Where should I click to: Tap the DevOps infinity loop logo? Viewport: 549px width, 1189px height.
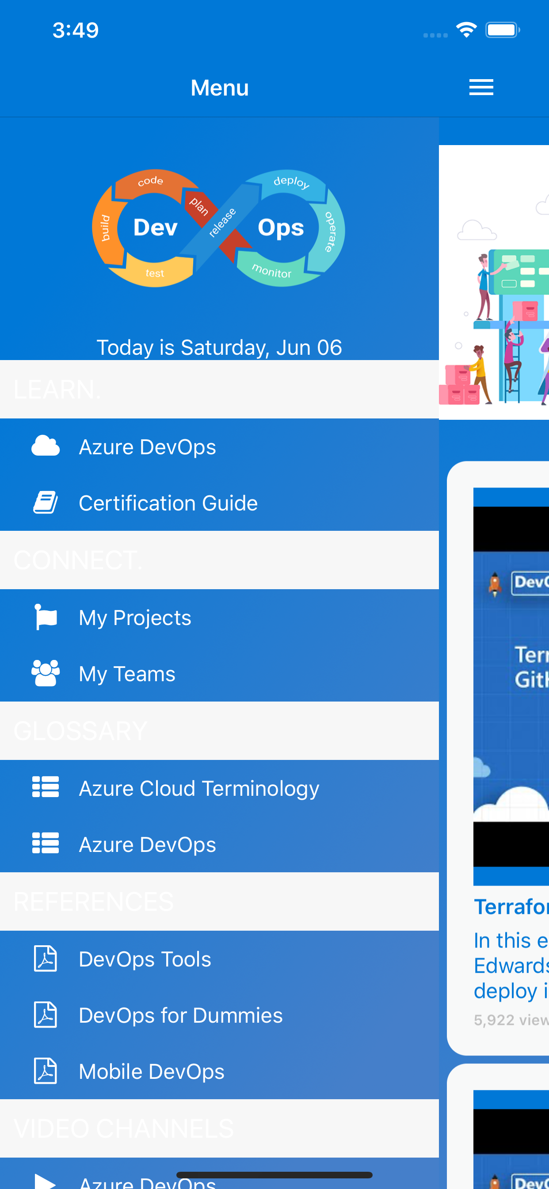pos(219,228)
